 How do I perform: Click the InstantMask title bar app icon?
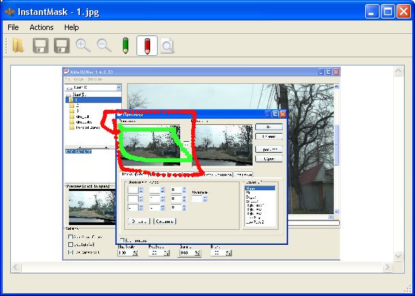[x=10, y=11]
